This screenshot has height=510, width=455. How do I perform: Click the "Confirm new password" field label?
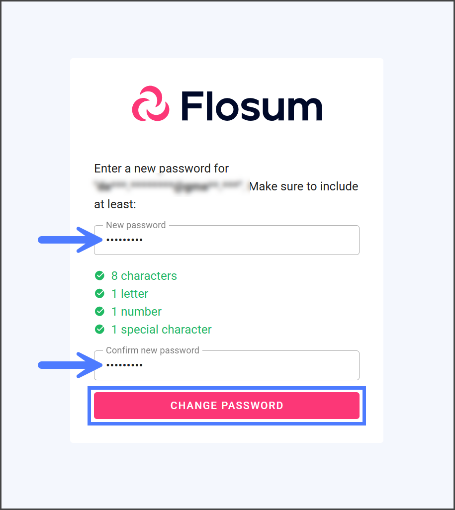(152, 350)
